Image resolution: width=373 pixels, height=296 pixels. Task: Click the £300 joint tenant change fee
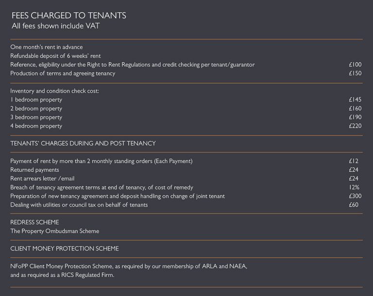click(x=355, y=196)
